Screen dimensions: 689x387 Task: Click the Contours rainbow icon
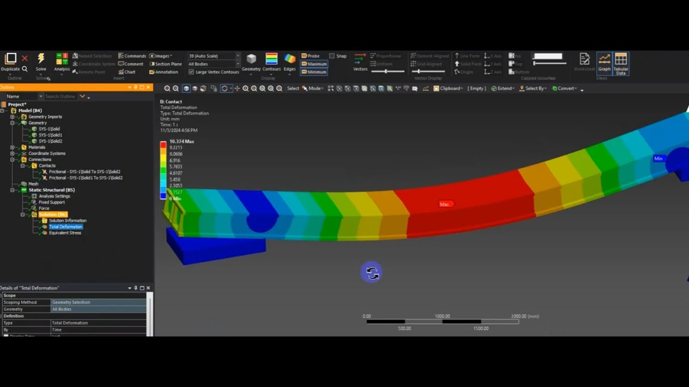click(271, 59)
